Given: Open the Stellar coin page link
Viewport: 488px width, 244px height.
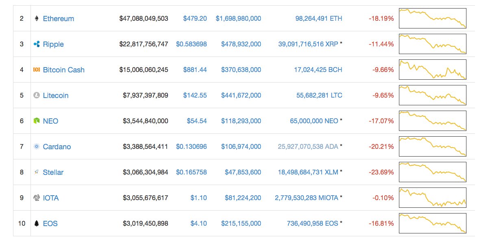Looking at the screenshot, I should tap(53, 172).
